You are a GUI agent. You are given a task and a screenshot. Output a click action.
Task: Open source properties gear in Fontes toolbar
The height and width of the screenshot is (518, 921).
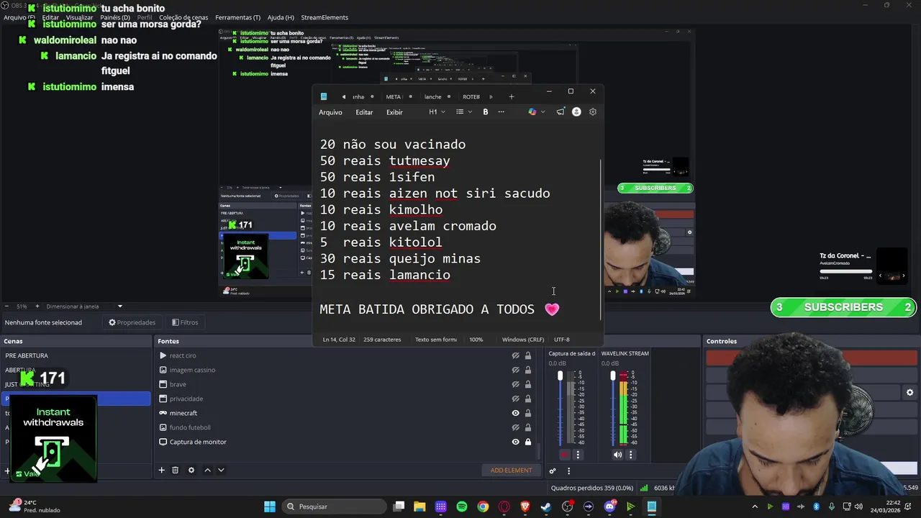pyautogui.click(x=191, y=470)
